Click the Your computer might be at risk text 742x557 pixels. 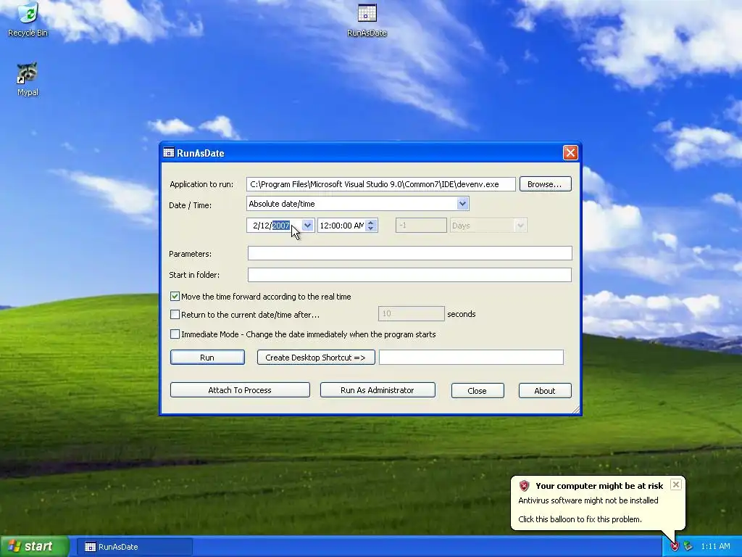point(599,486)
